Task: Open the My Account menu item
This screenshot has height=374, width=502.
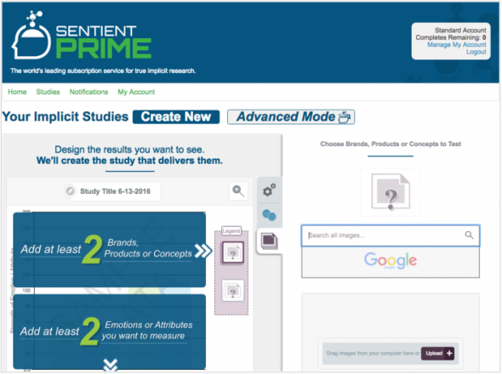Action: click(x=136, y=92)
